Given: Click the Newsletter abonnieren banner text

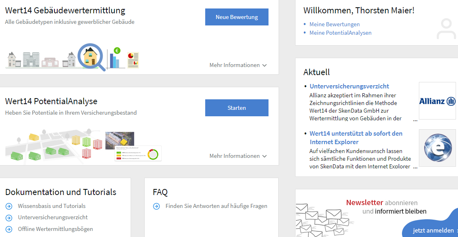Looking at the screenshot, I should pos(386,207).
